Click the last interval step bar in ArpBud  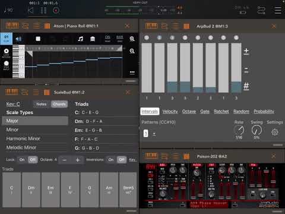(x=236, y=68)
